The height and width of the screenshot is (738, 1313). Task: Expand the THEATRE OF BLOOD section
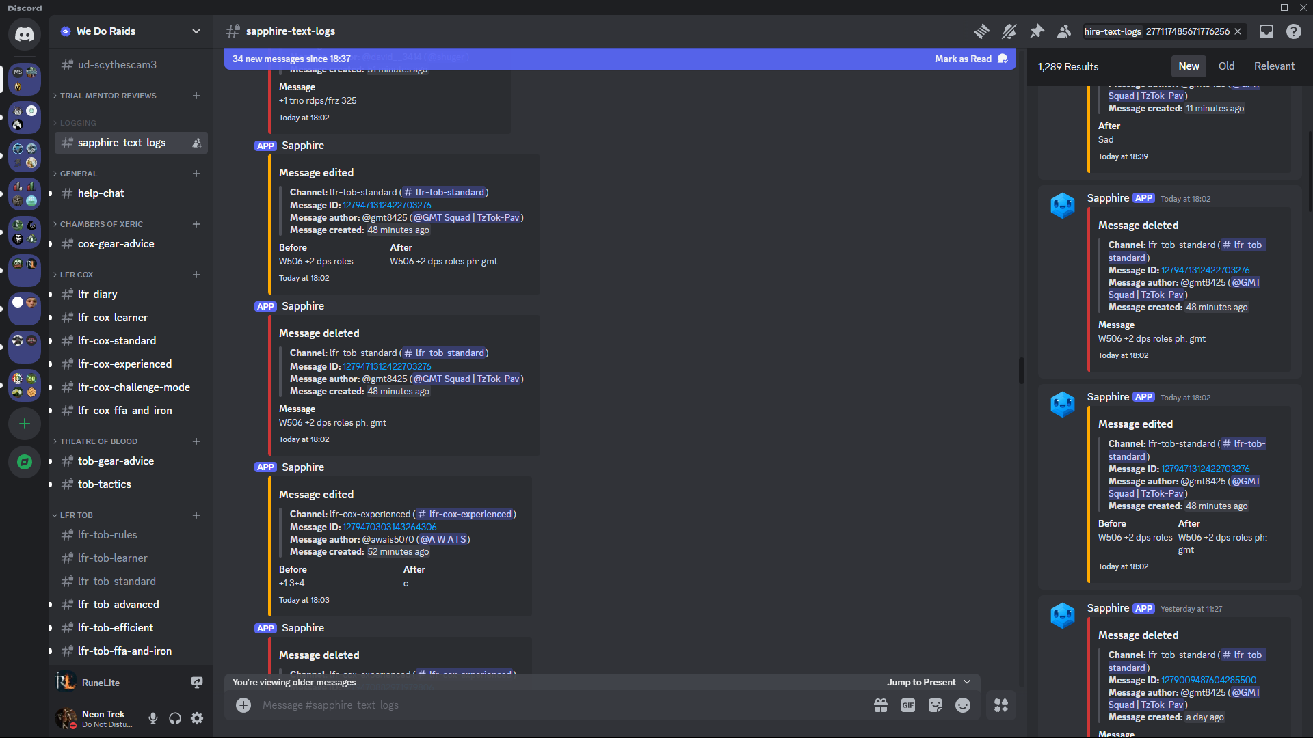tap(97, 441)
